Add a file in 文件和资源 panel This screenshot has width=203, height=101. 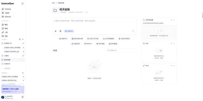coord(172,20)
